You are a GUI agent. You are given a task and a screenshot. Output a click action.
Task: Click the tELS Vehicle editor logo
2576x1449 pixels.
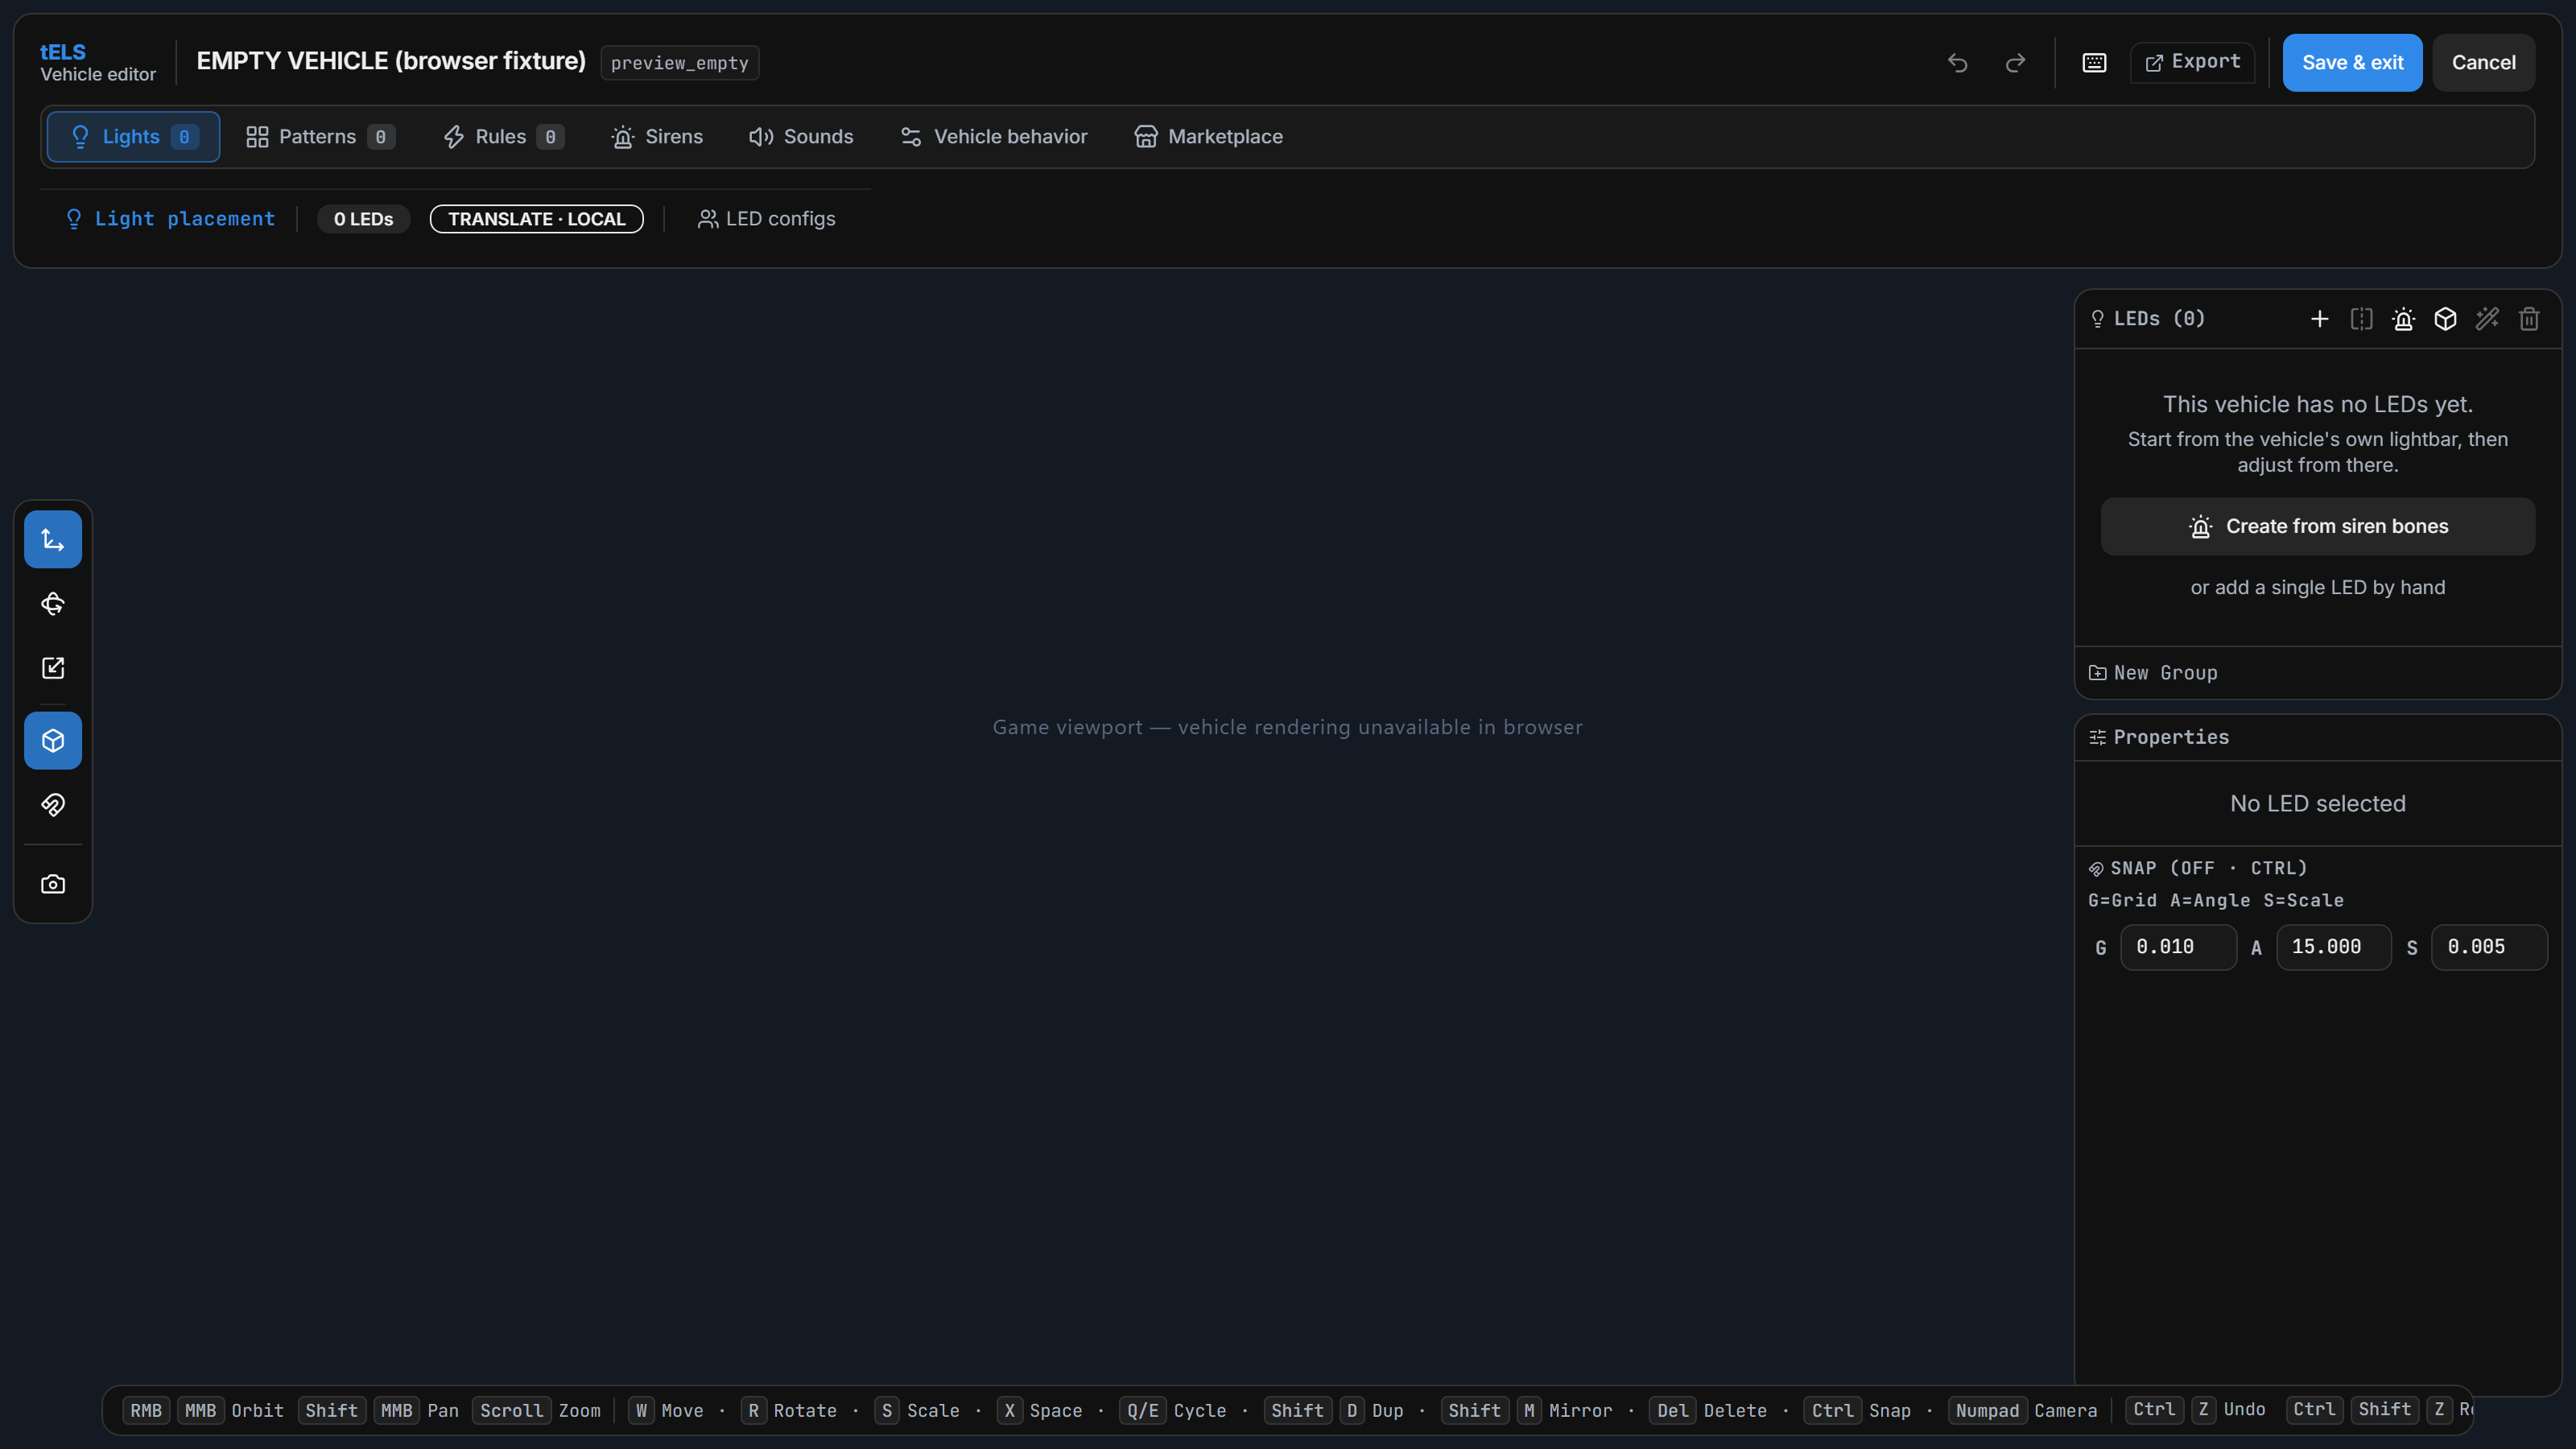tap(98, 62)
